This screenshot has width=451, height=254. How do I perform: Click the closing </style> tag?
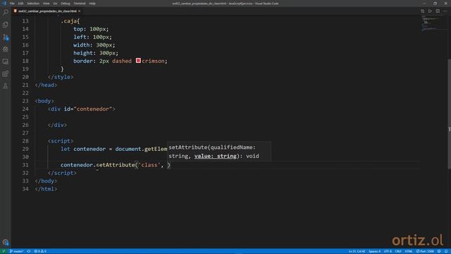click(x=61, y=77)
